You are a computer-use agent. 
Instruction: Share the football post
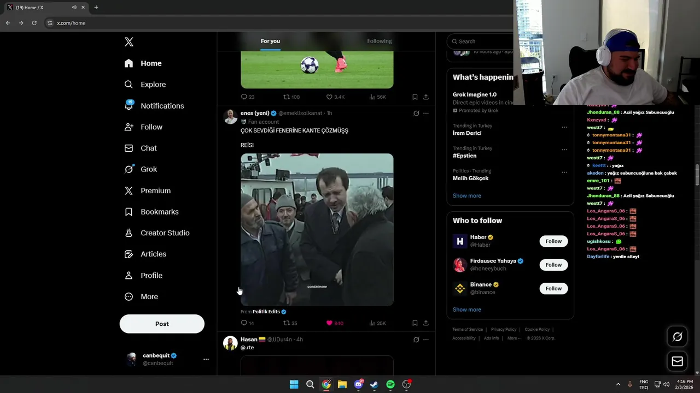coord(426,97)
